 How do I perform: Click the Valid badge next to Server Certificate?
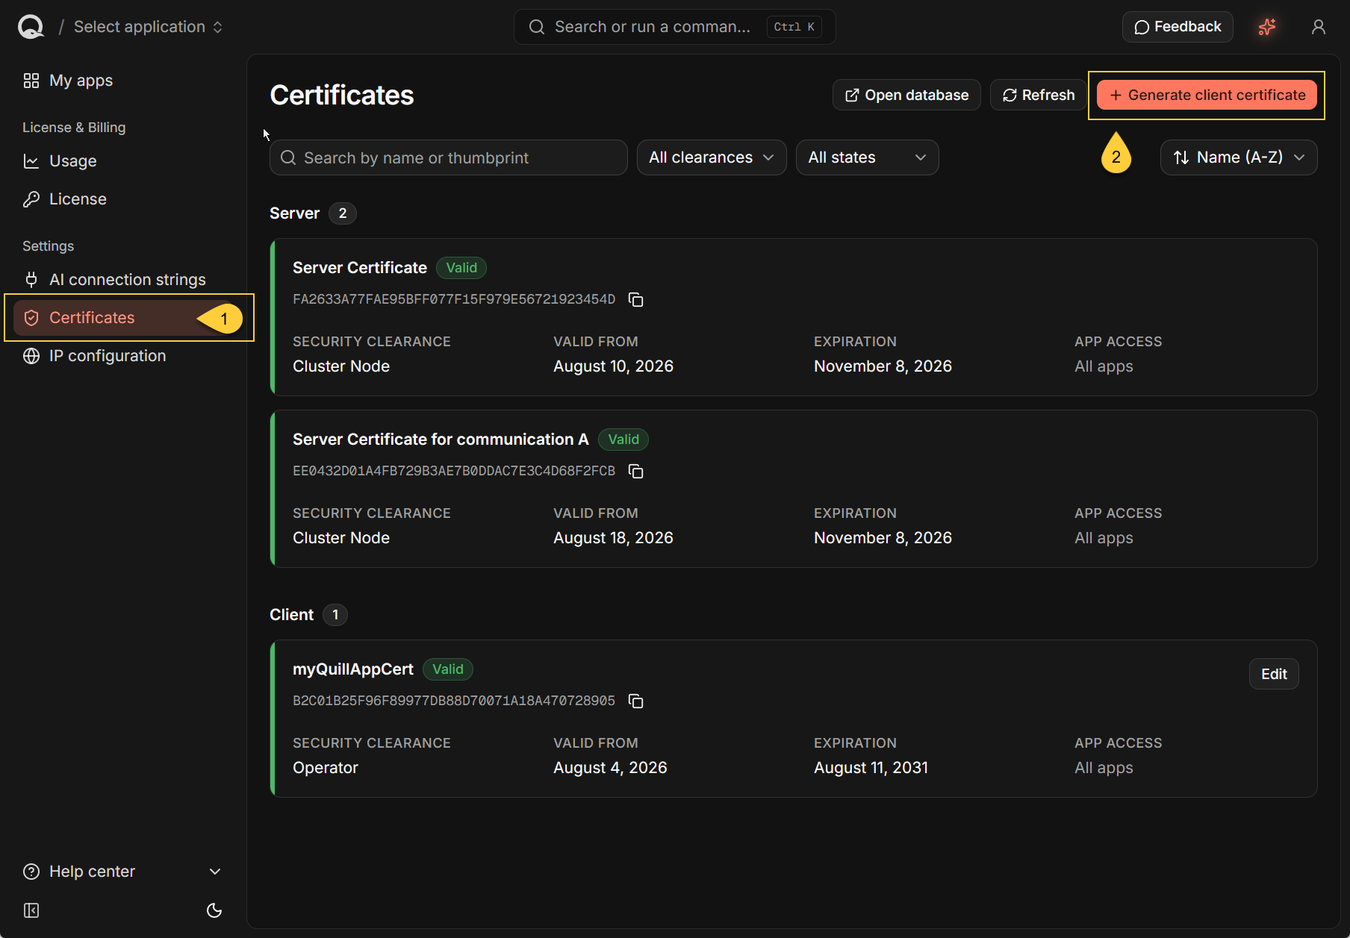(461, 268)
